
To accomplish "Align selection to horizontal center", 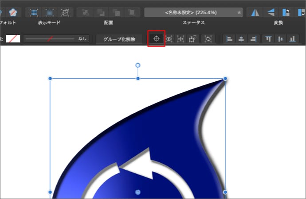I will 241,39.
